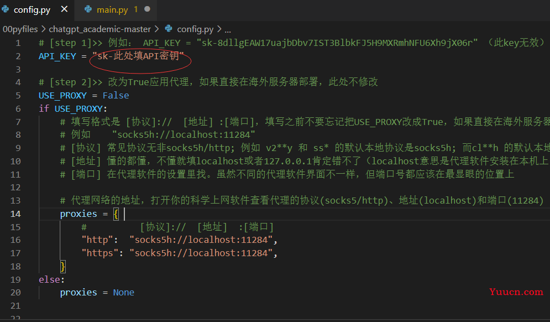Click the 填写格式是 comment on line 7
This screenshot has width=550, height=322.
click(305, 122)
